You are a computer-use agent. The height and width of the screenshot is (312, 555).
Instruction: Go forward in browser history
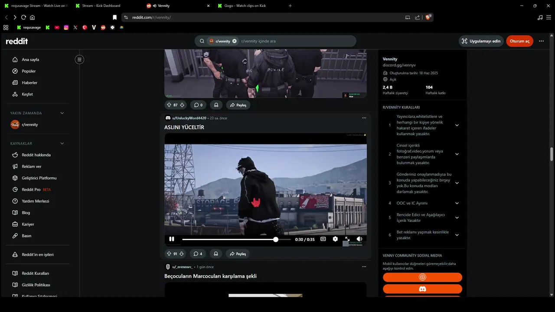pos(15,17)
